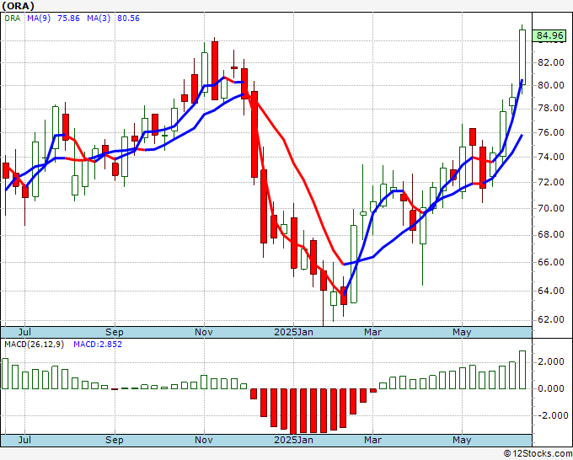The height and width of the screenshot is (460, 573).
Task: Click Sep on the MACD panel axis
Action: click(x=115, y=440)
